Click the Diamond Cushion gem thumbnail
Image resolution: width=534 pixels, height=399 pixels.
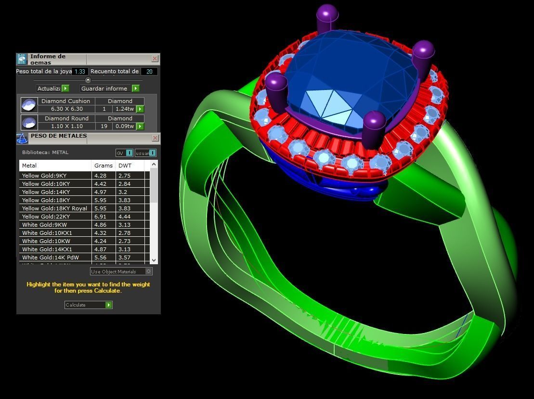pos(29,105)
